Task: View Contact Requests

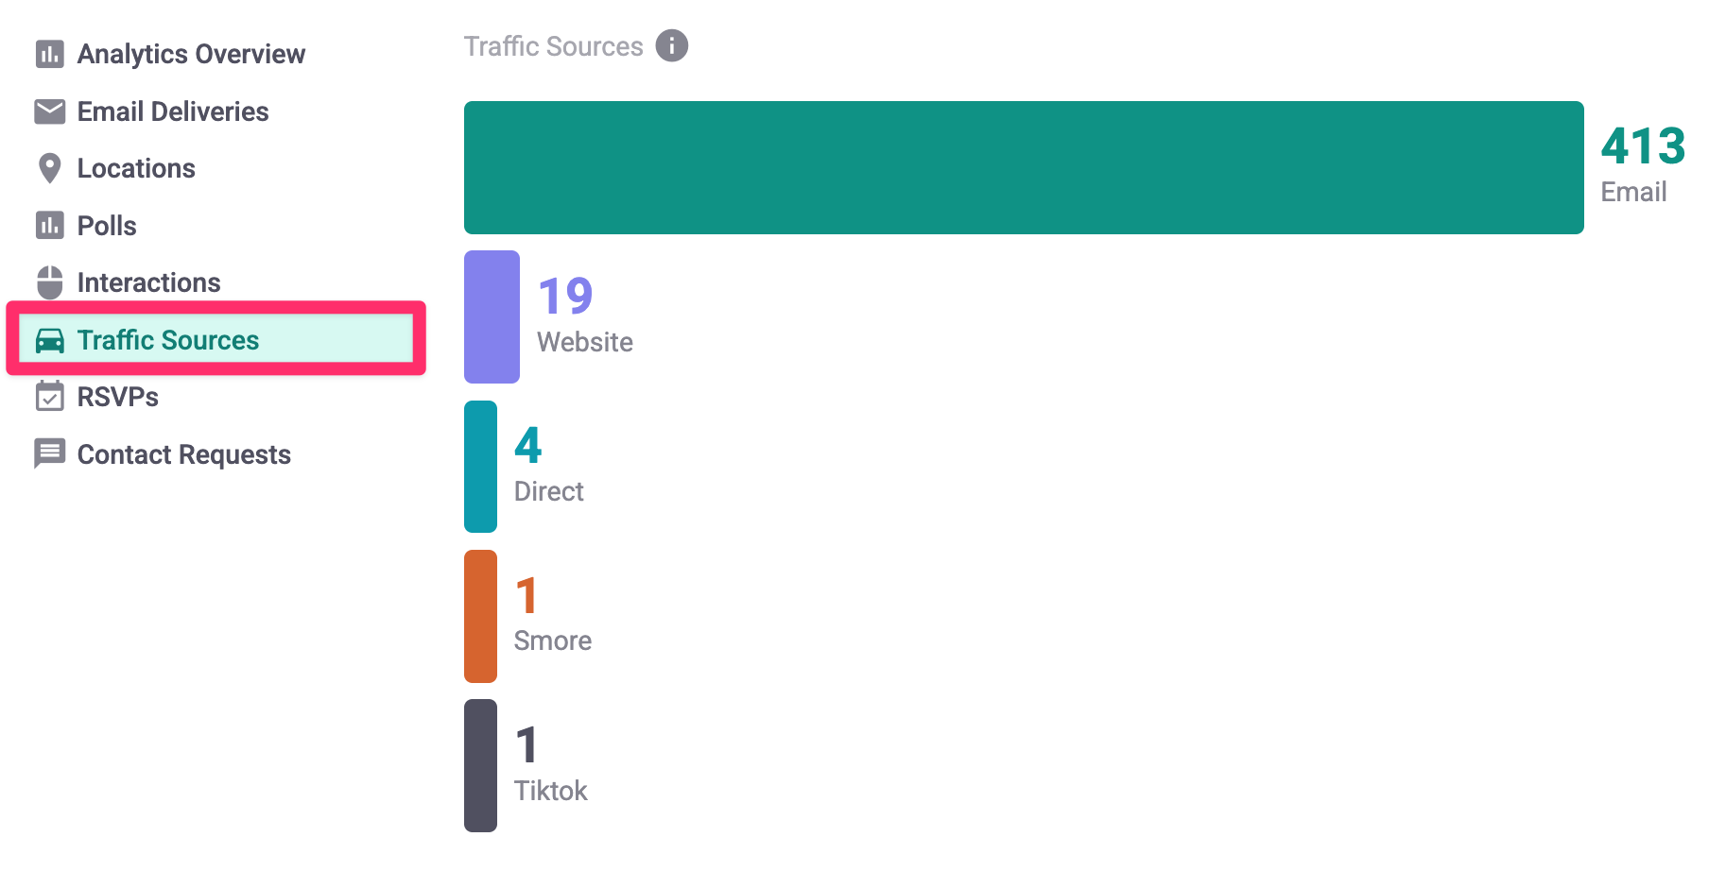Action: (184, 454)
